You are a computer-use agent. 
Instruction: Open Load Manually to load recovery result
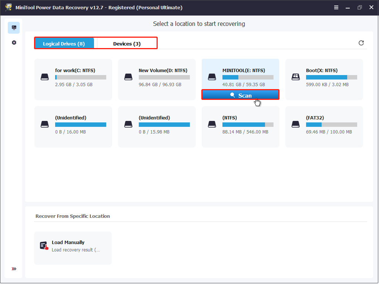tap(73, 248)
